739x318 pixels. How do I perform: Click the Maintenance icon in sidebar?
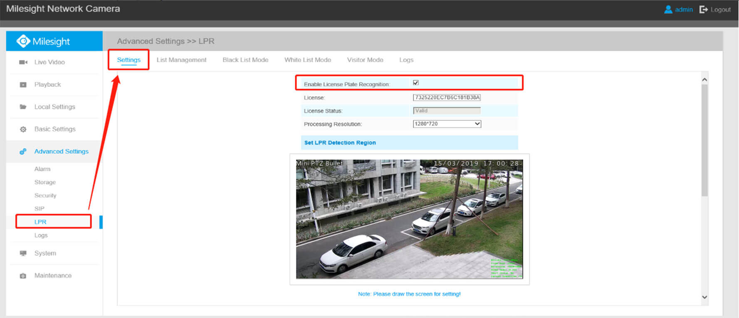(x=23, y=276)
